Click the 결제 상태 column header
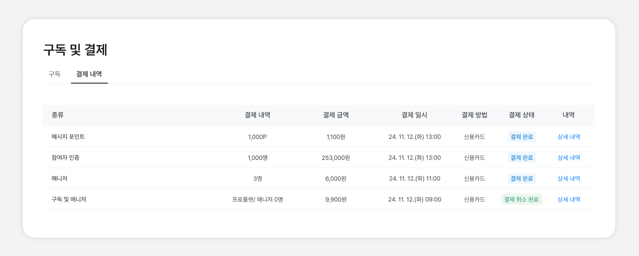The image size is (639, 256). (522, 115)
